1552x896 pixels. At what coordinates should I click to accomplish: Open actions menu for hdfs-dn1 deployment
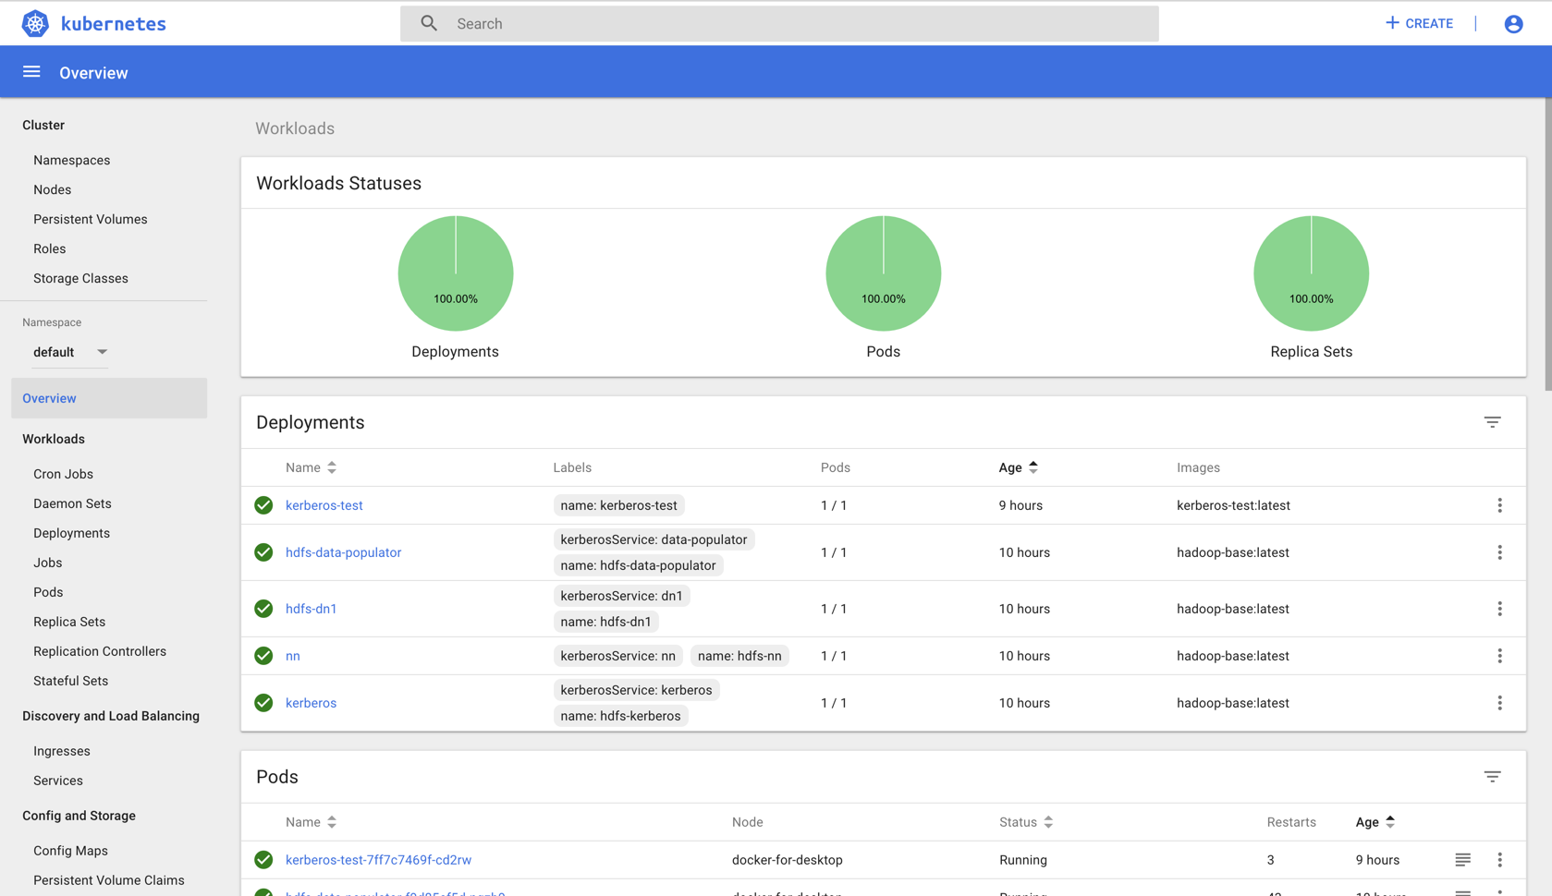tap(1499, 609)
